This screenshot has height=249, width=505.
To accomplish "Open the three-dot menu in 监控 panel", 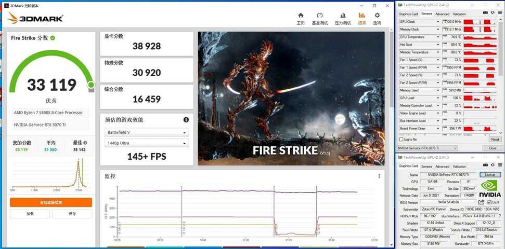I will pyautogui.click(x=379, y=176).
